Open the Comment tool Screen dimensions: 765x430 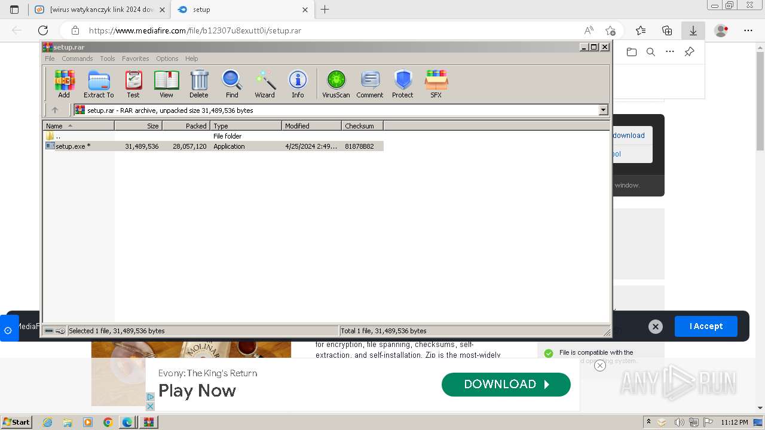tap(370, 84)
